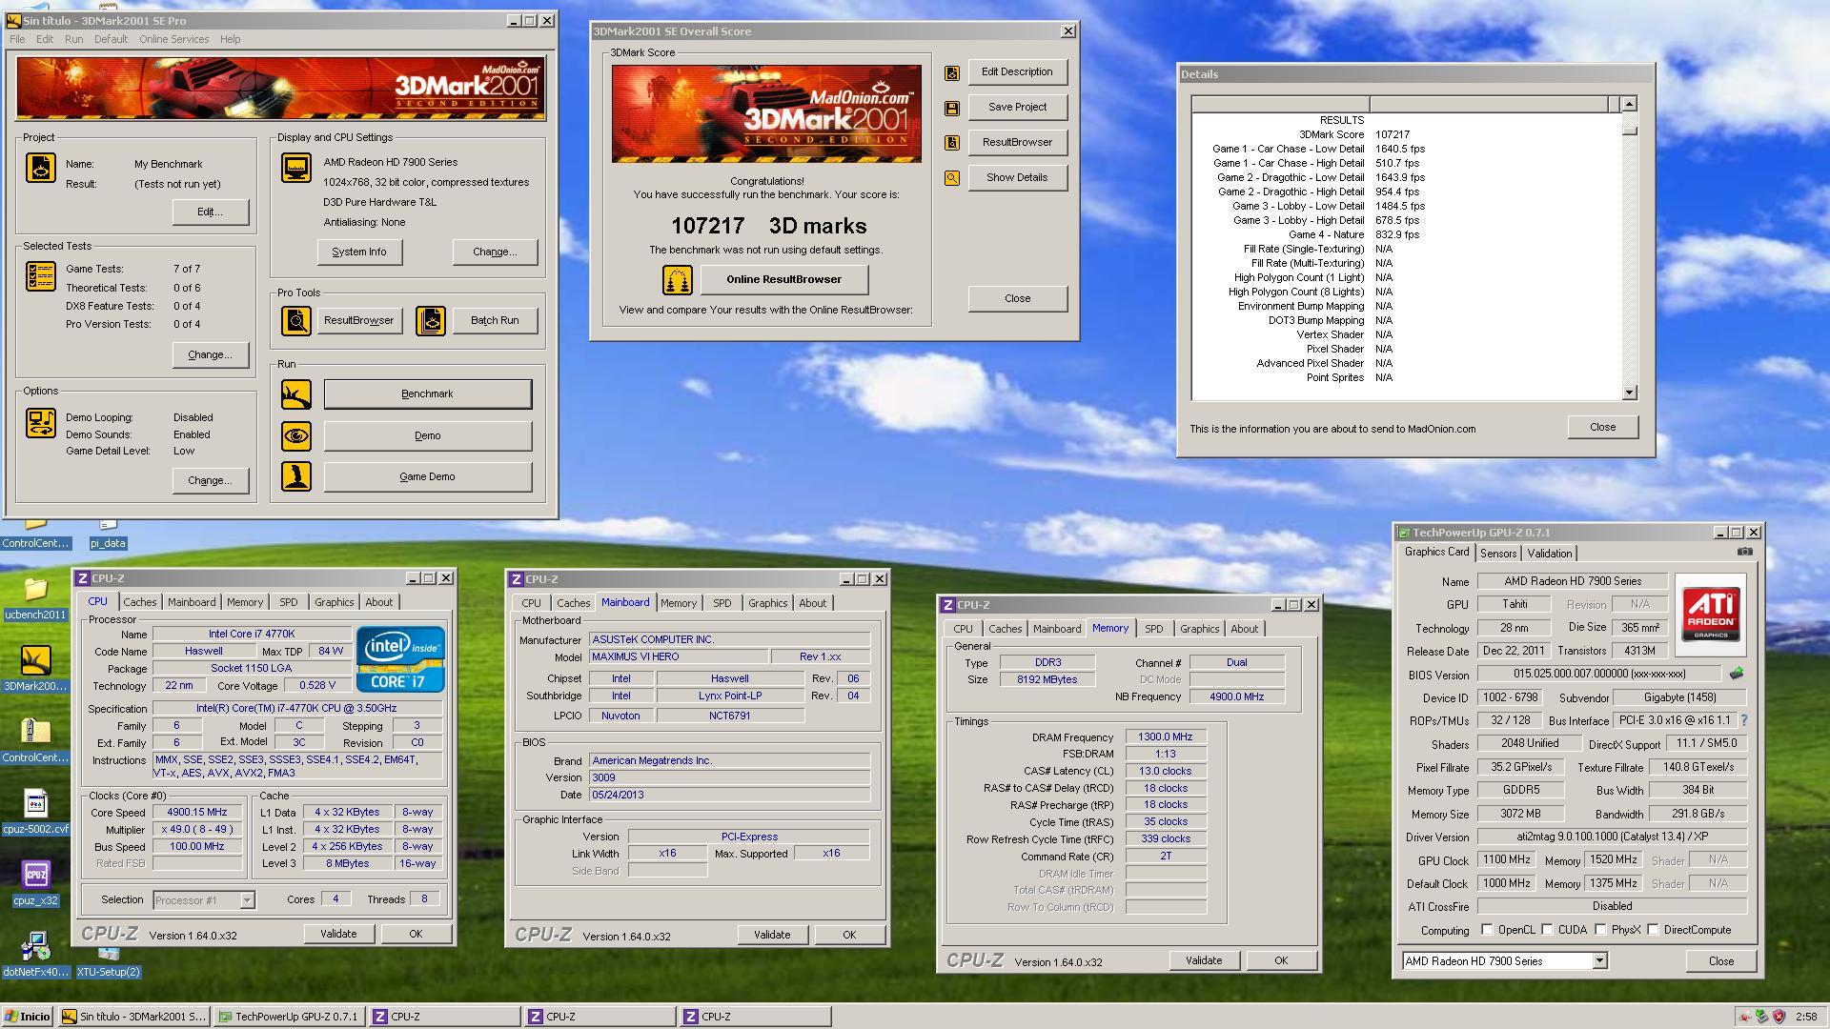Click the Edit... button in the Project section
This screenshot has width=1830, height=1029.
pos(210,212)
